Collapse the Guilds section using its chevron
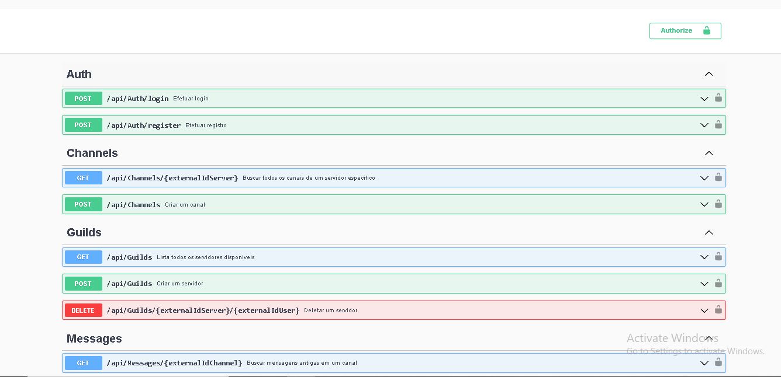 click(x=709, y=233)
